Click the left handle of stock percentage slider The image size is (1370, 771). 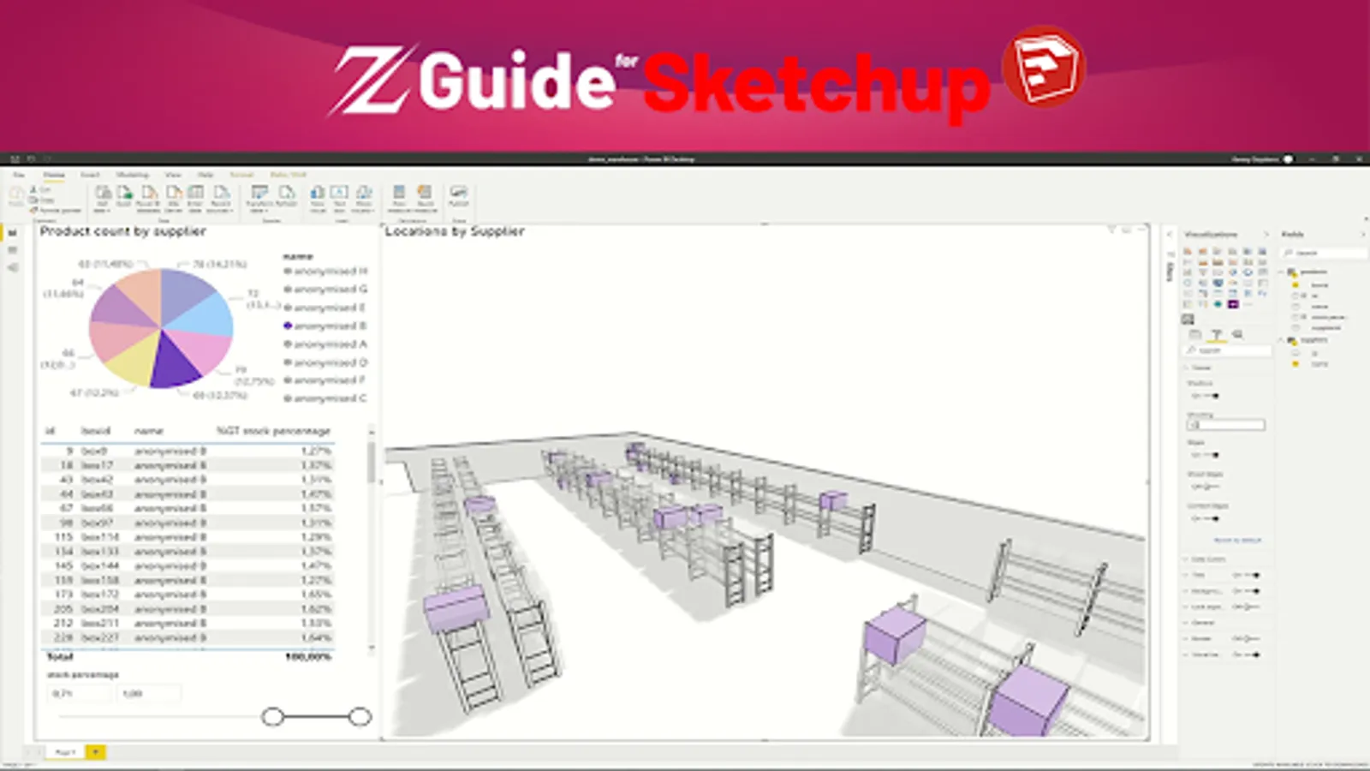(x=273, y=717)
